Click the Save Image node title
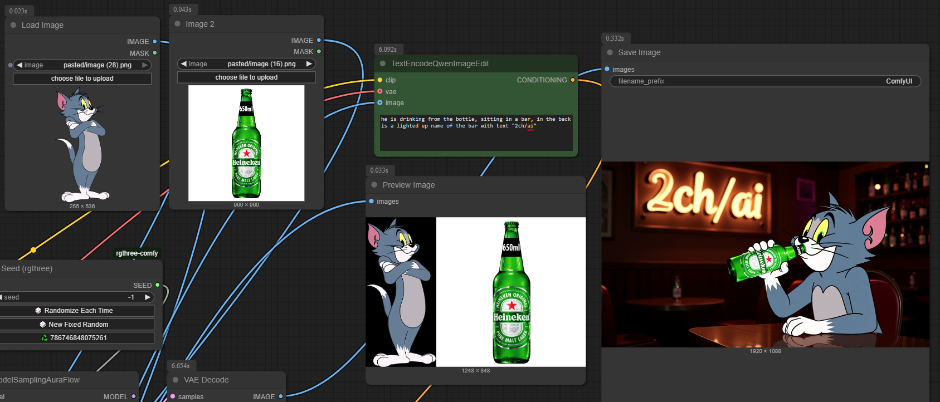This screenshot has height=402, width=940. coord(640,52)
